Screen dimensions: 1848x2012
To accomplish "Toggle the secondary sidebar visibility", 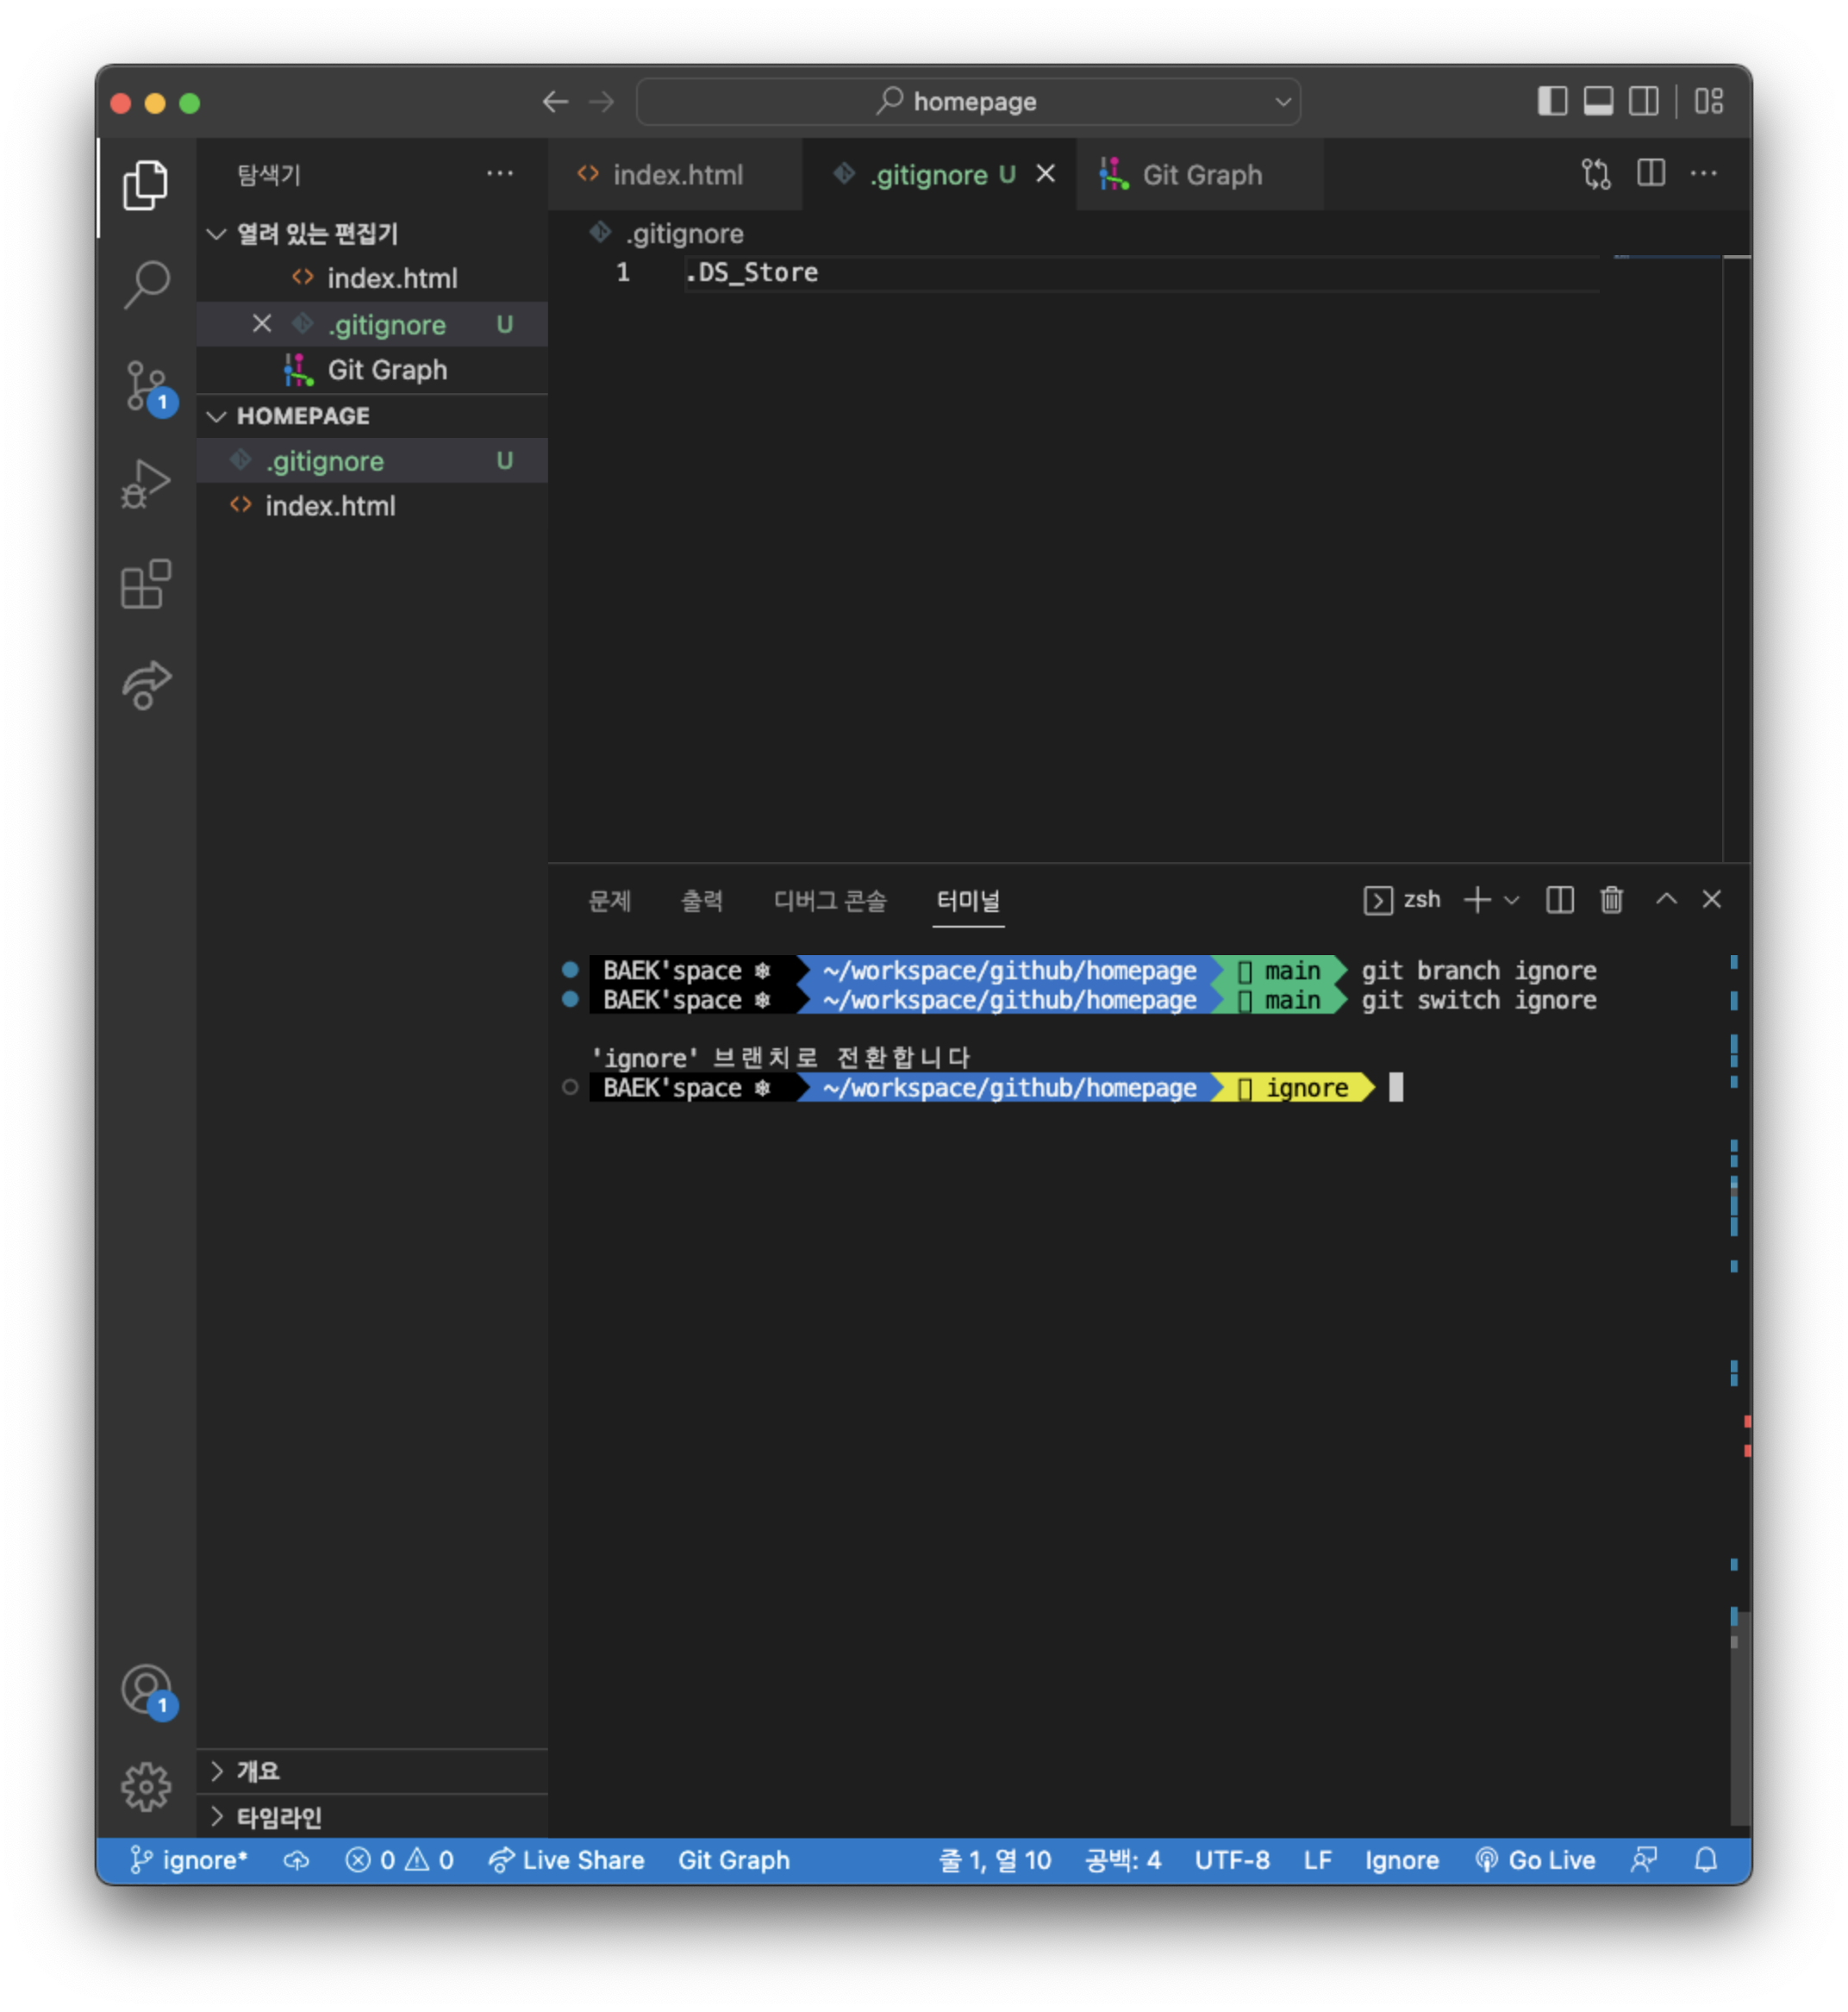I will point(1644,101).
